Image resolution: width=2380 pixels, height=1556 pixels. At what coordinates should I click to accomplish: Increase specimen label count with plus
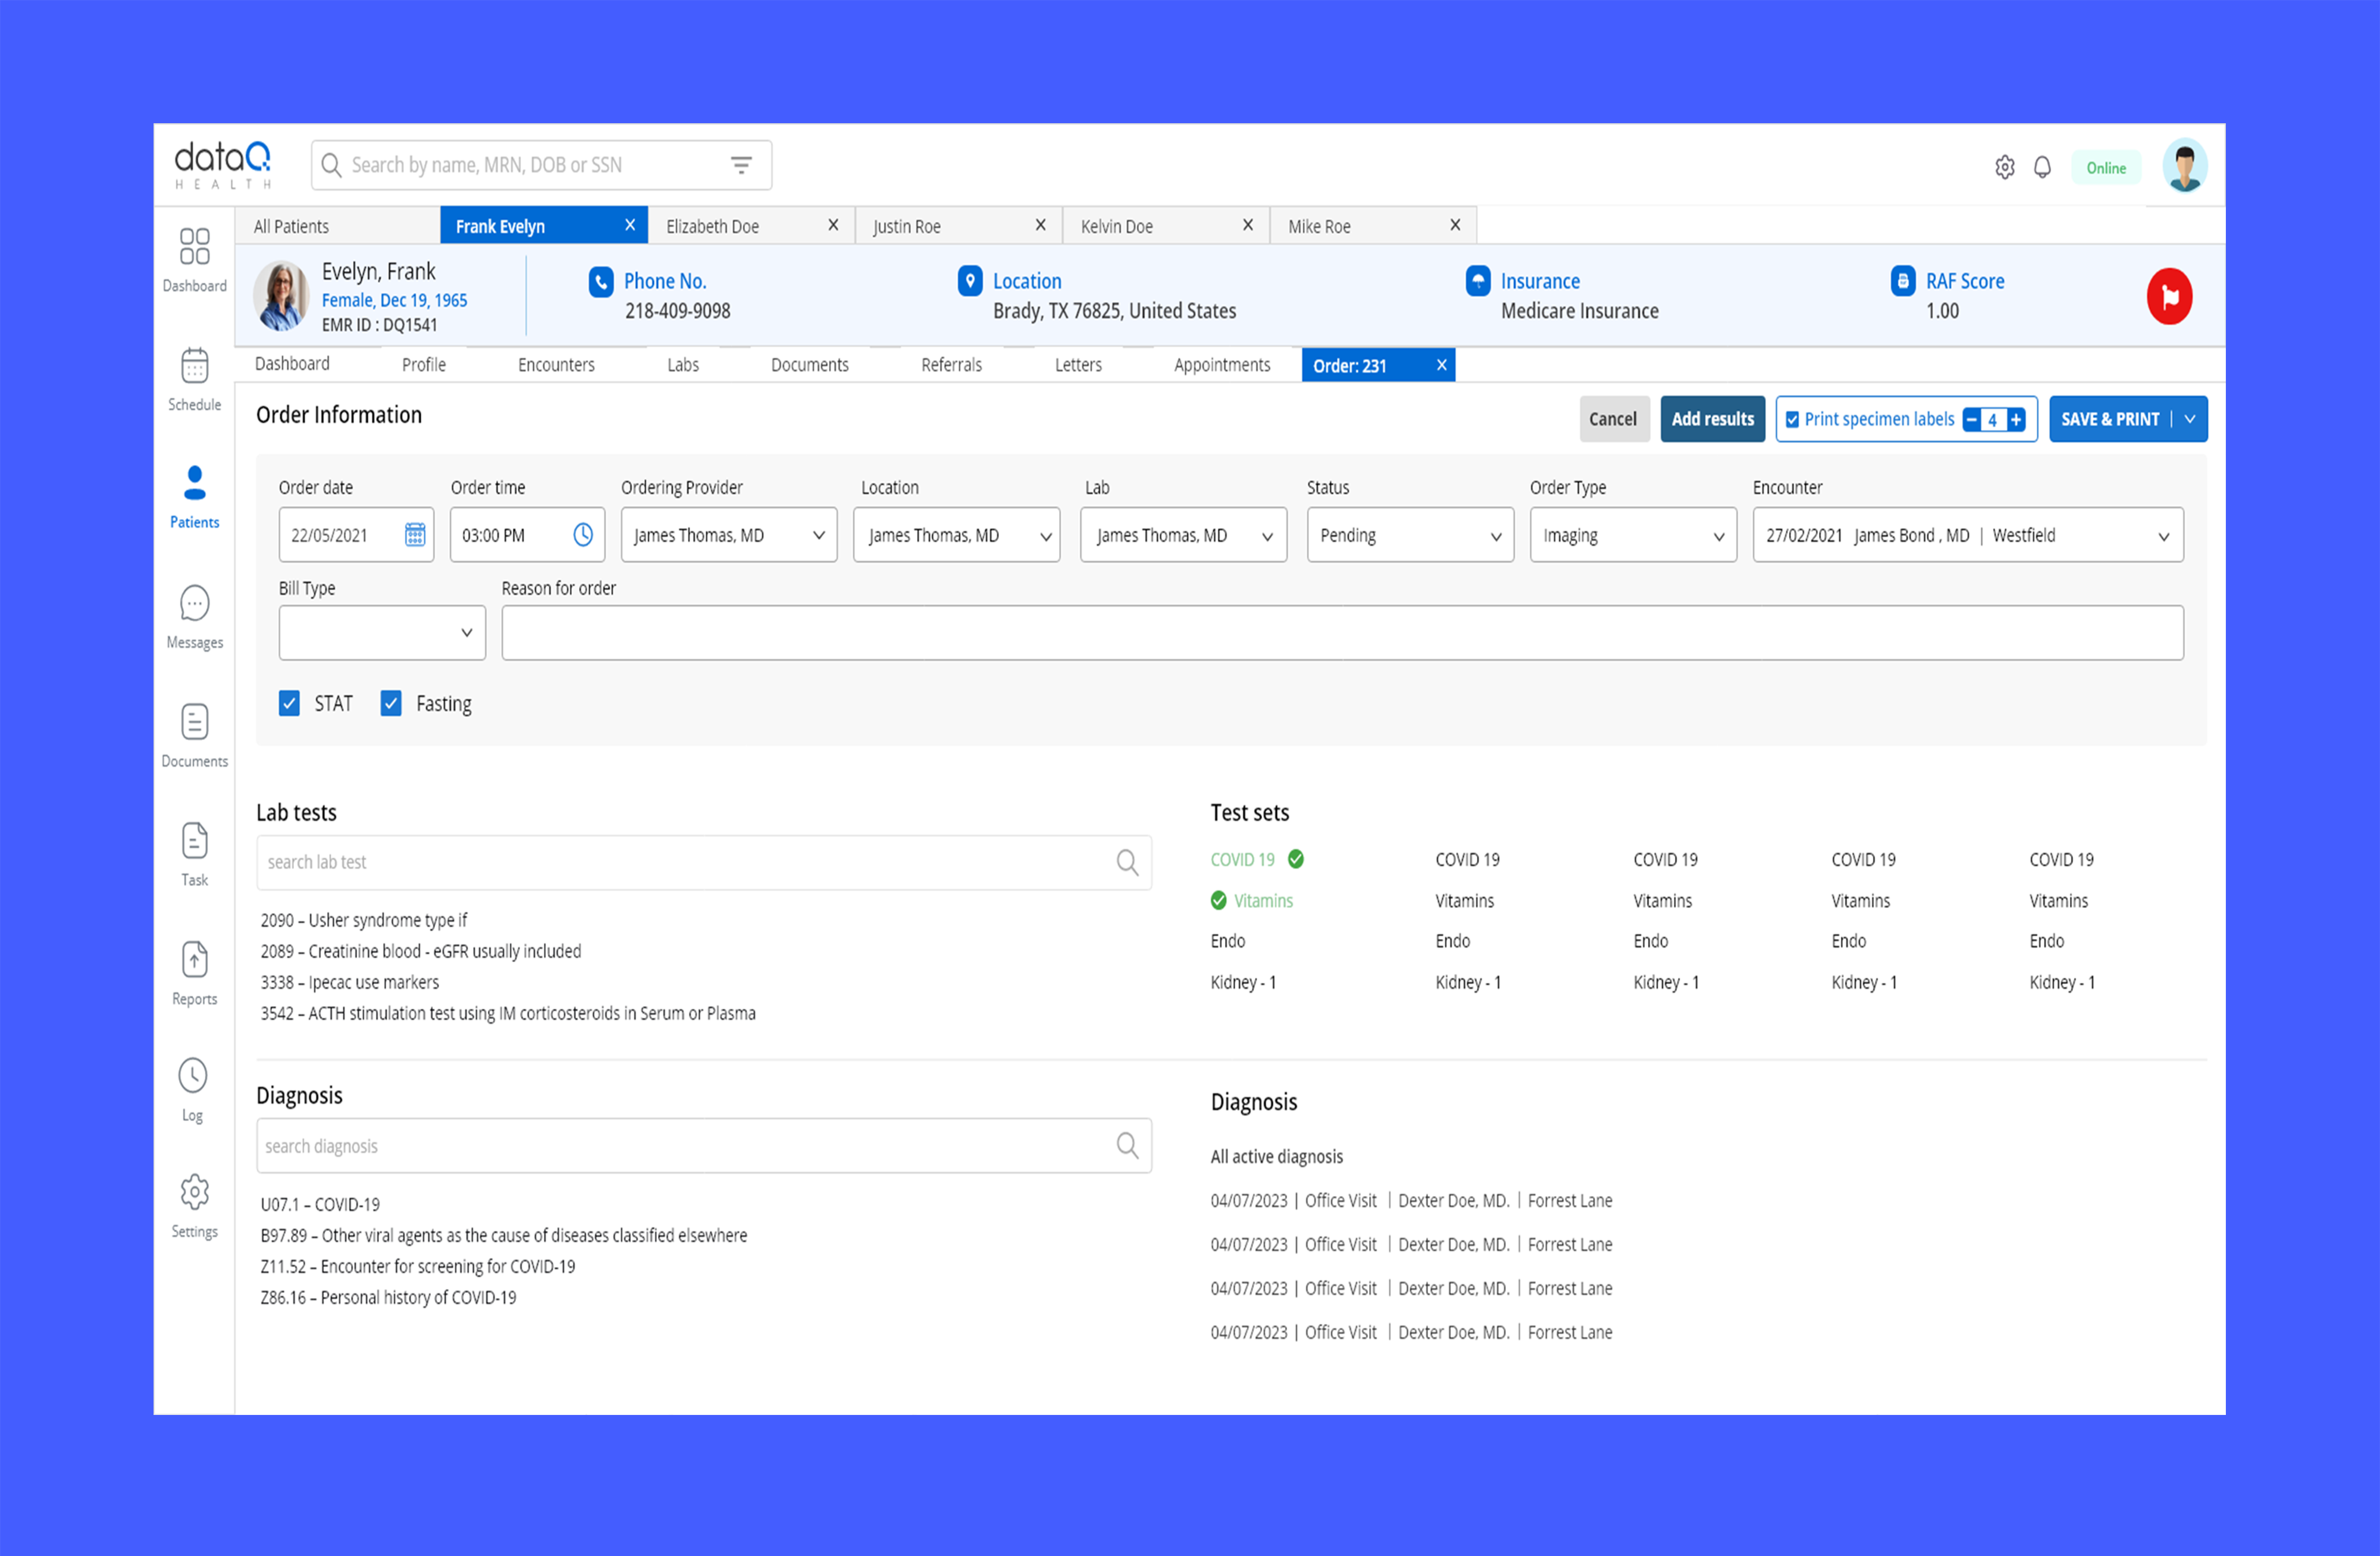(2016, 420)
